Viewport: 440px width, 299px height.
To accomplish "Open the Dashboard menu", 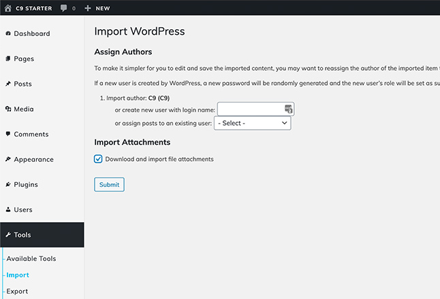I will point(32,33).
